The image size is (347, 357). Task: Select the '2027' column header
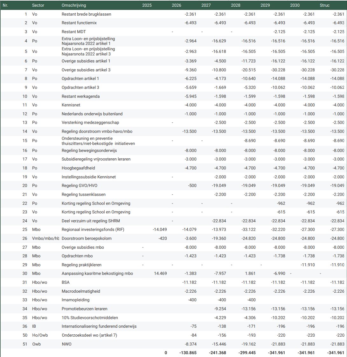tap(206, 5)
